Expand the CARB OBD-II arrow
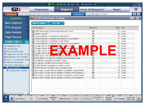The image size is (145, 105). tap(27, 42)
